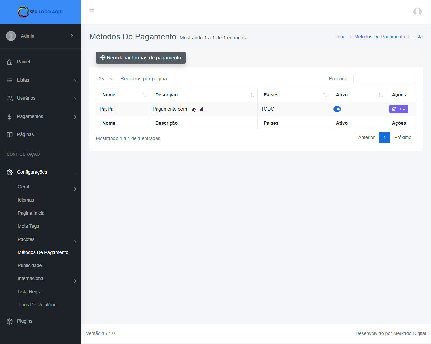Click the Plugins box icon
The image size is (431, 344).
[10, 321]
